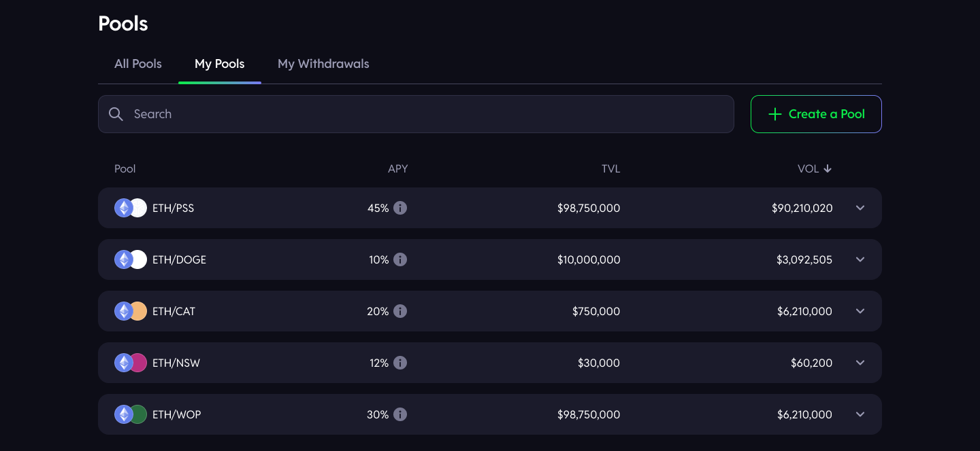Image resolution: width=980 pixels, height=451 pixels.
Task: Click the Create a Pool button
Action: tap(816, 114)
